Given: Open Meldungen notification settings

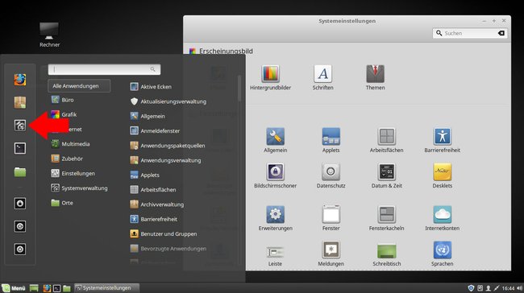Looking at the screenshot, I should coord(331,254).
